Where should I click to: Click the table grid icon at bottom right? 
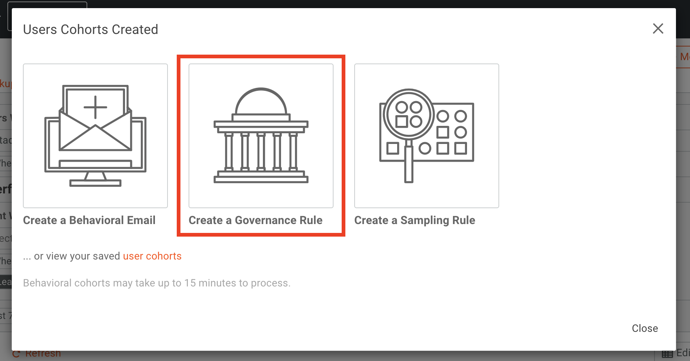click(667, 354)
